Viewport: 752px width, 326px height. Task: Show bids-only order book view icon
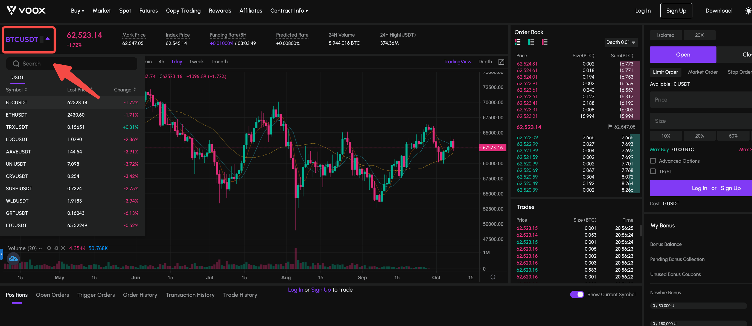click(531, 42)
